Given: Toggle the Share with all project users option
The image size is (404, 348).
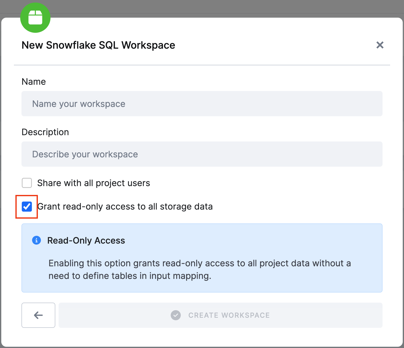Looking at the screenshot, I should [27, 183].
